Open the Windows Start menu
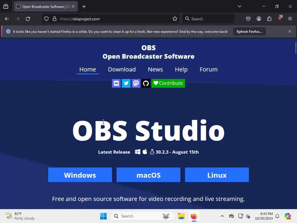The height and width of the screenshot is (223, 297). (104, 216)
